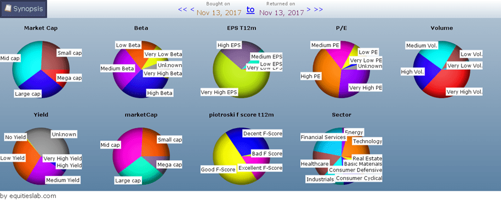
Task: Click the Small cap label in Market Cap
Action: pos(69,53)
